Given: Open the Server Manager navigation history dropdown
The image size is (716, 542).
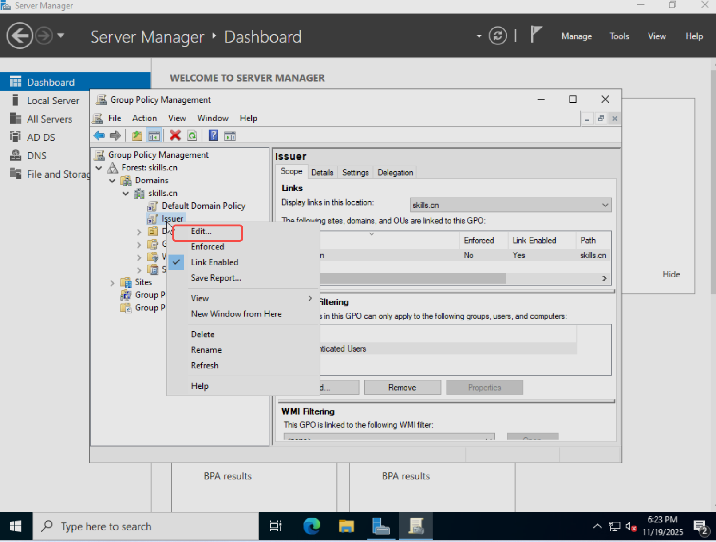Looking at the screenshot, I should tap(61, 36).
